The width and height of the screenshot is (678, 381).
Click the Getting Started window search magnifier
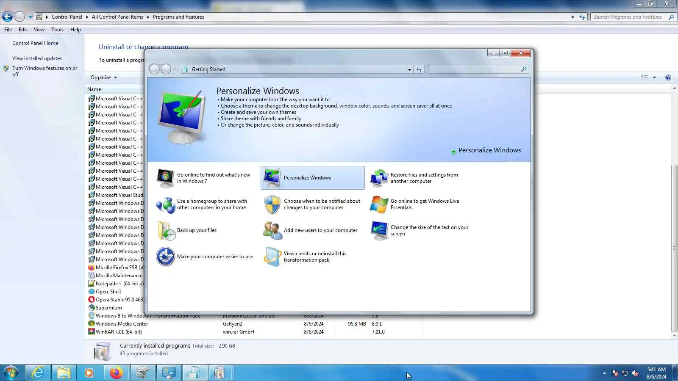pyautogui.click(x=524, y=69)
